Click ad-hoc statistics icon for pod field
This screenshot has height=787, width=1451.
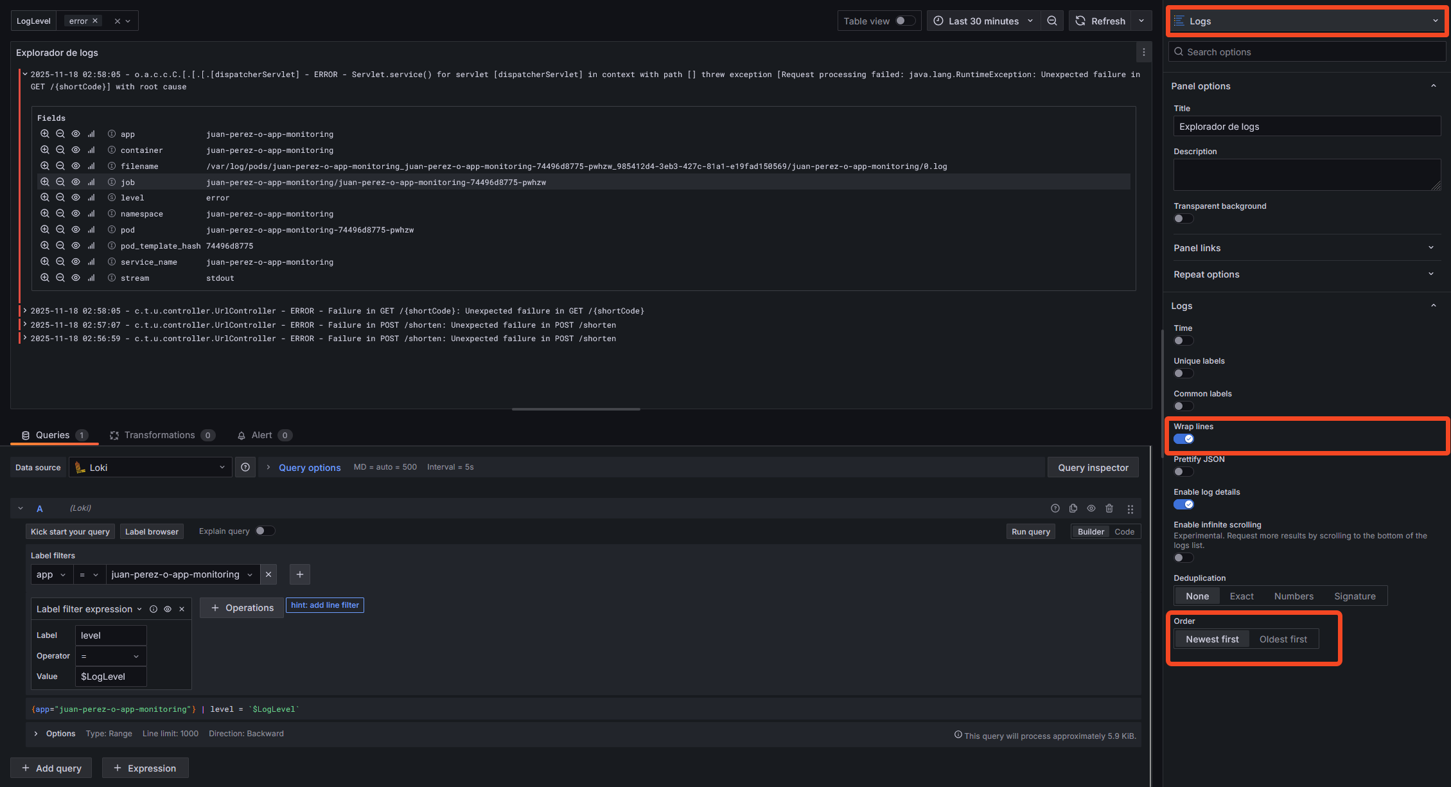tap(91, 230)
